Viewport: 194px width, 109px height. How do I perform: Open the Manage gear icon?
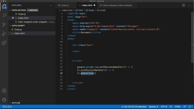(x=4, y=100)
